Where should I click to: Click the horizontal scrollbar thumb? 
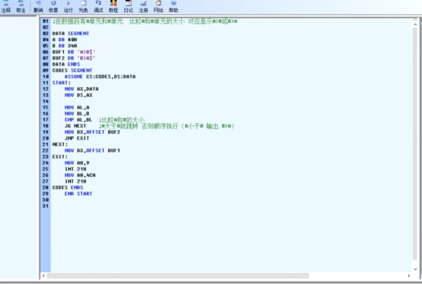pyautogui.click(x=178, y=276)
